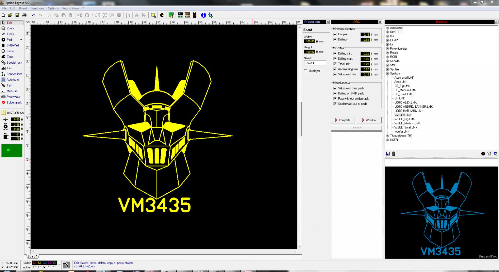This screenshot has height=272, width=499.
Task: Click the x2 duplicate toolbar icon
Action: coord(79,15)
